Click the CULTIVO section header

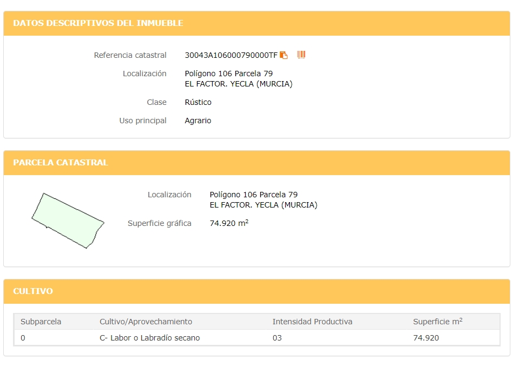pyautogui.click(x=33, y=291)
